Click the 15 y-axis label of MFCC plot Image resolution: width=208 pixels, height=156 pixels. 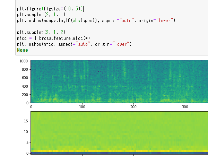coord(26,121)
